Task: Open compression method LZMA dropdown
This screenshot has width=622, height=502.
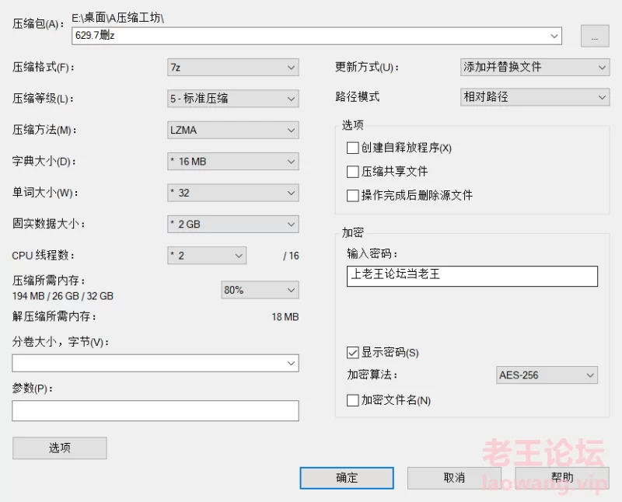Action: point(232,130)
